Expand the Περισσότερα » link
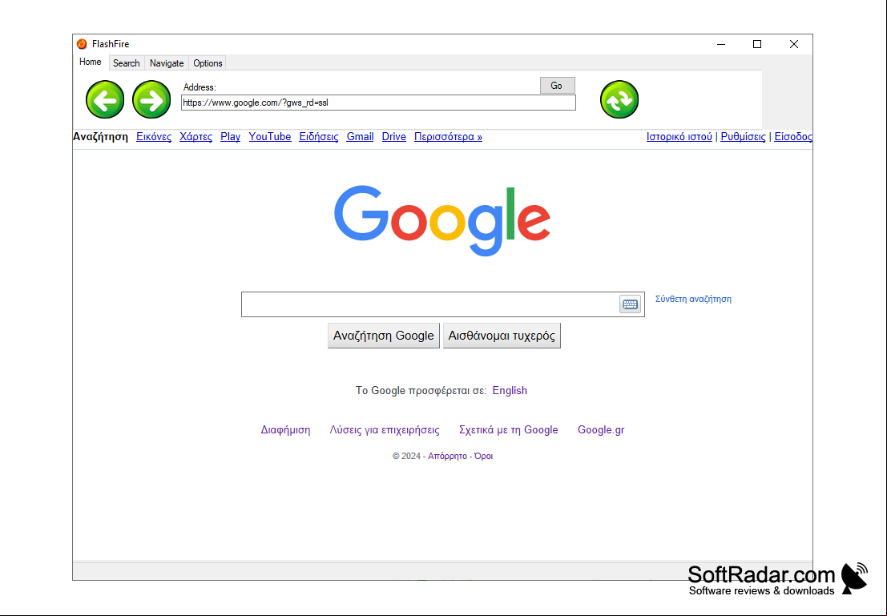The height and width of the screenshot is (616, 887). tap(448, 137)
